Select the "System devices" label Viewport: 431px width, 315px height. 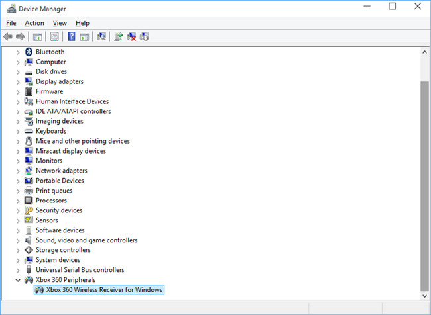tap(58, 260)
